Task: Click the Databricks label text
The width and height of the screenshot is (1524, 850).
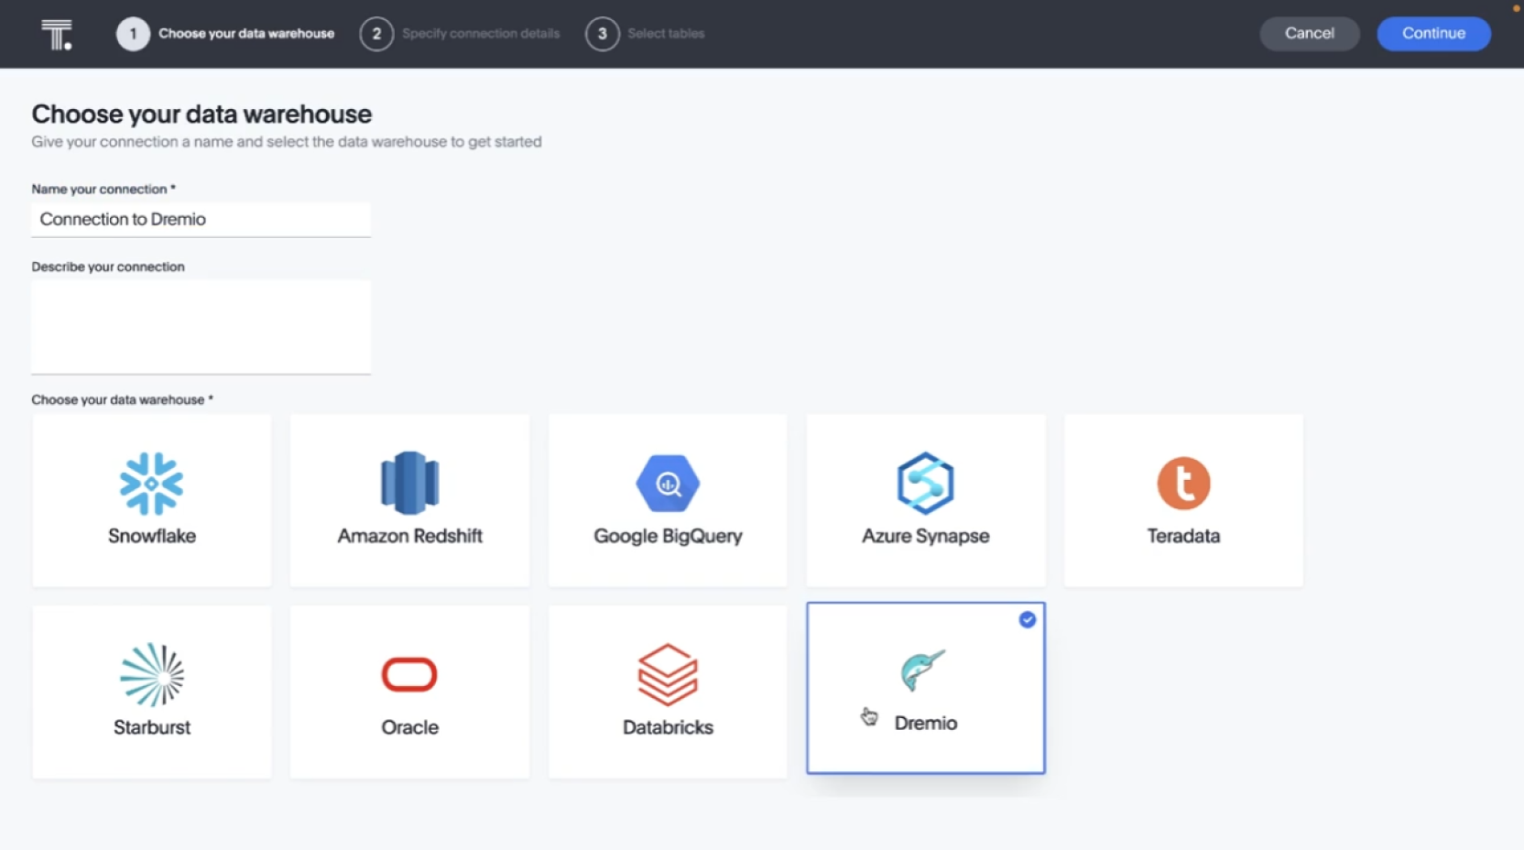Action: point(668,727)
